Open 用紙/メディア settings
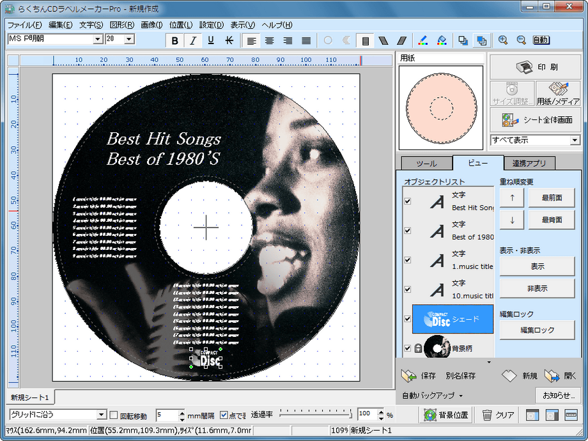Image resolution: width=588 pixels, height=441 pixels. coord(558,94)
